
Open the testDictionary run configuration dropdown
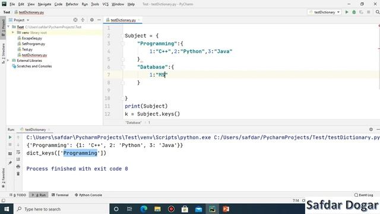[324, 12]
